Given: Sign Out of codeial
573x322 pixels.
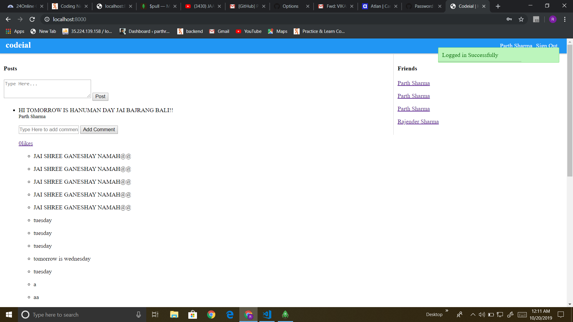Looking at the screenshot, I should tap(546, 46).
